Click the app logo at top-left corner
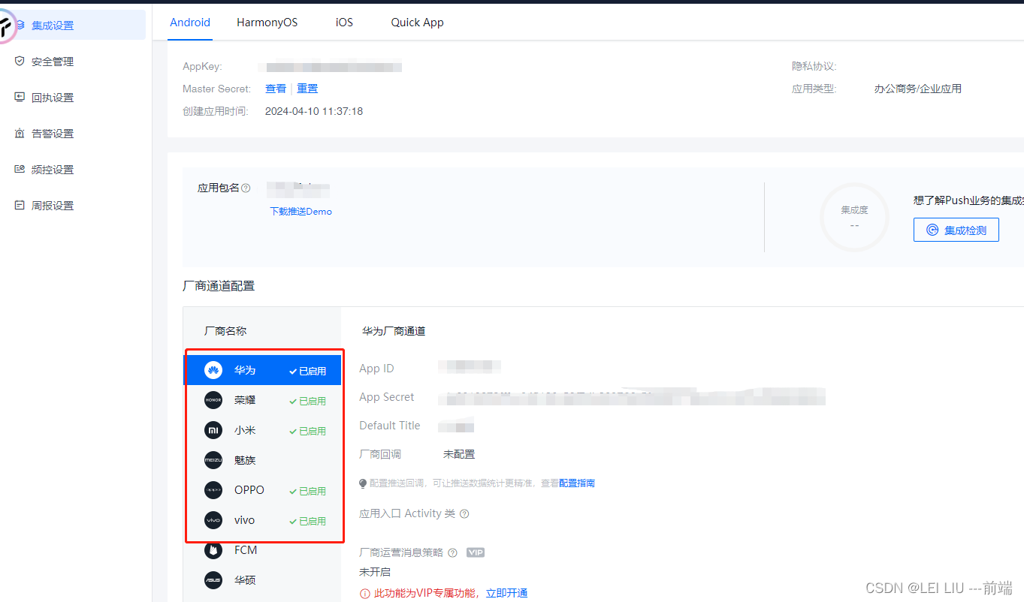1024x602 pixels. pyautogui.click(x=6, y=28)
